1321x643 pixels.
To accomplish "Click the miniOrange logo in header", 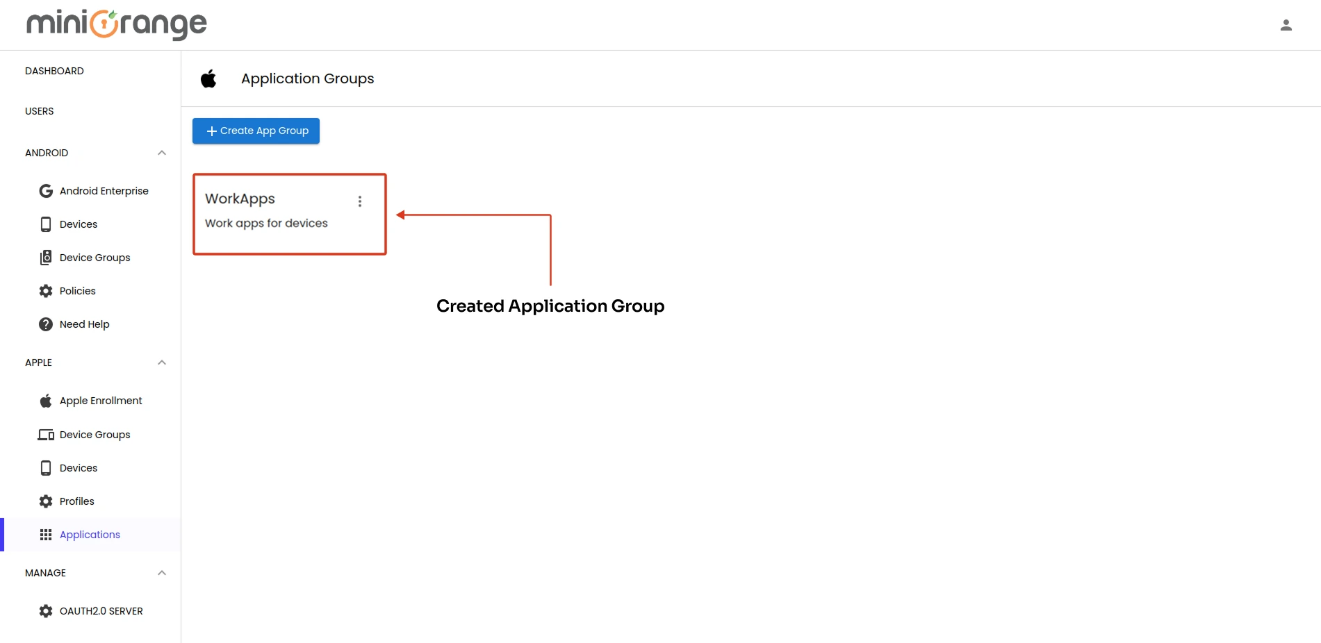I will tap(115, 24).
